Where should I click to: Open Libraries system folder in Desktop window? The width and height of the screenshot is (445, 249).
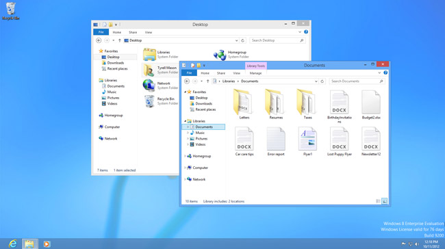[x=161, y=55]
